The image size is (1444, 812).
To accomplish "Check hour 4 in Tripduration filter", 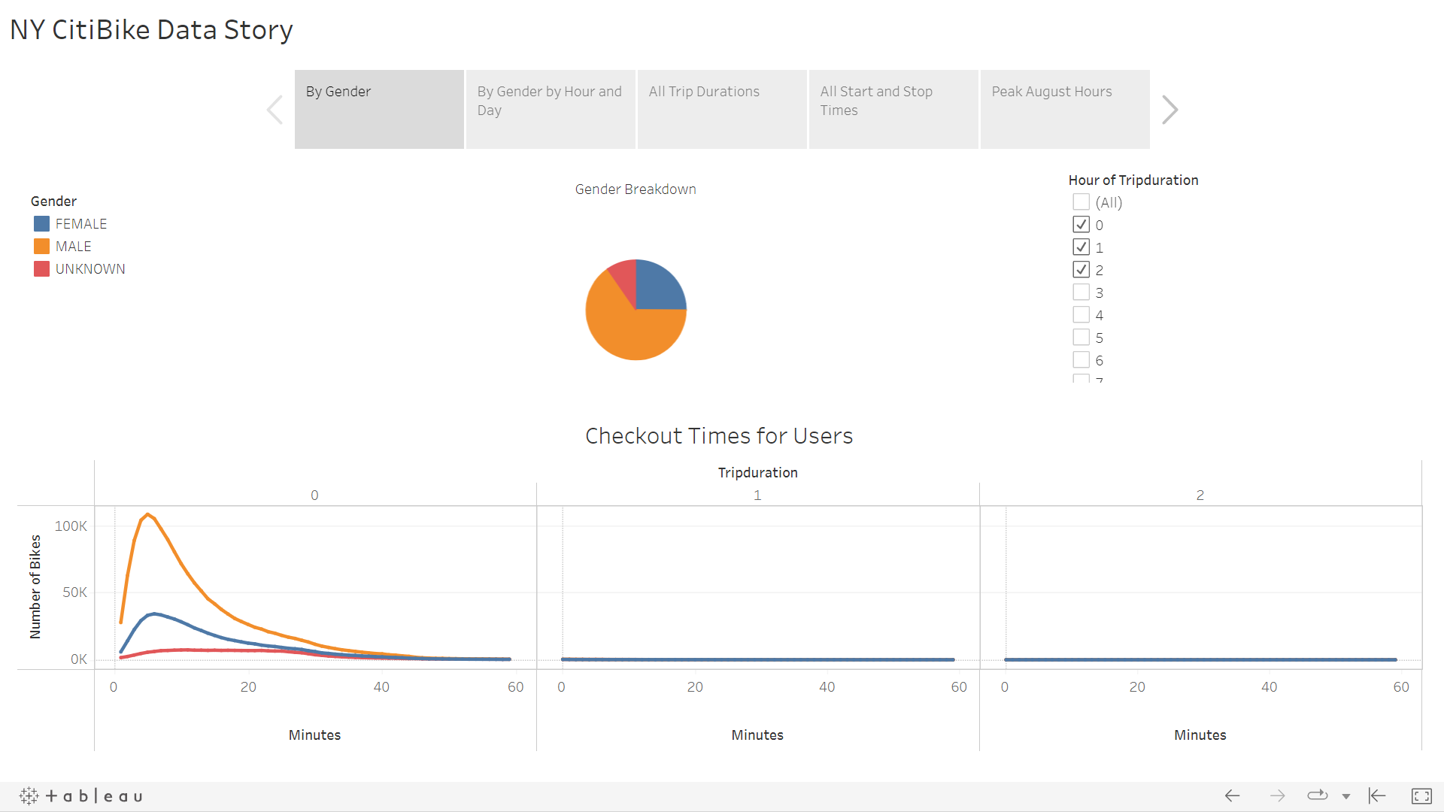I will [x=1081, y=315].
